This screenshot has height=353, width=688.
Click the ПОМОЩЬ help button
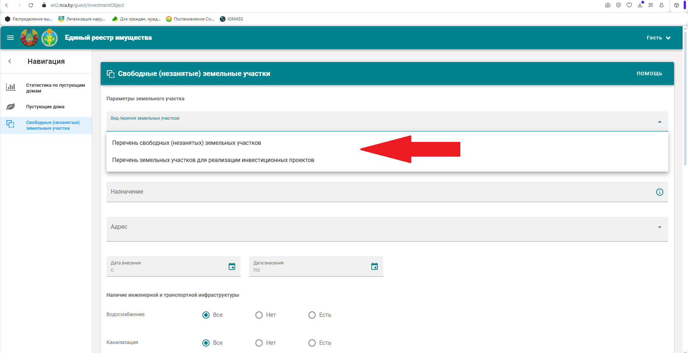[649, 73]
